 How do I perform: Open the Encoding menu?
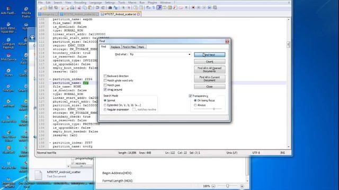80,2
